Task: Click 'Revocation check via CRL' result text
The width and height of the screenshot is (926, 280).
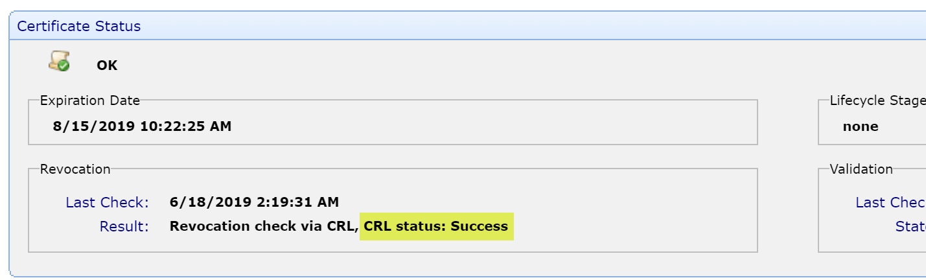Action: [x=262, y=226]
